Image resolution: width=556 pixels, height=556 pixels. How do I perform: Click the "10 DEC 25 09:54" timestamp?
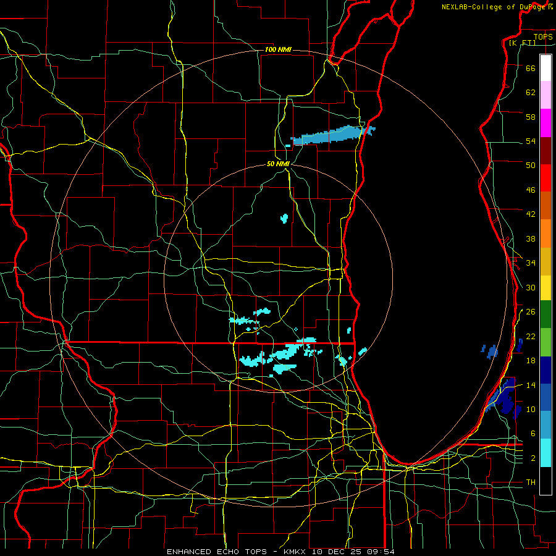(353, 552)
